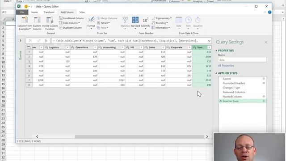Cancel the formula bar edit
The height and width of the screenshot is (161, 286).
[30, 41]
